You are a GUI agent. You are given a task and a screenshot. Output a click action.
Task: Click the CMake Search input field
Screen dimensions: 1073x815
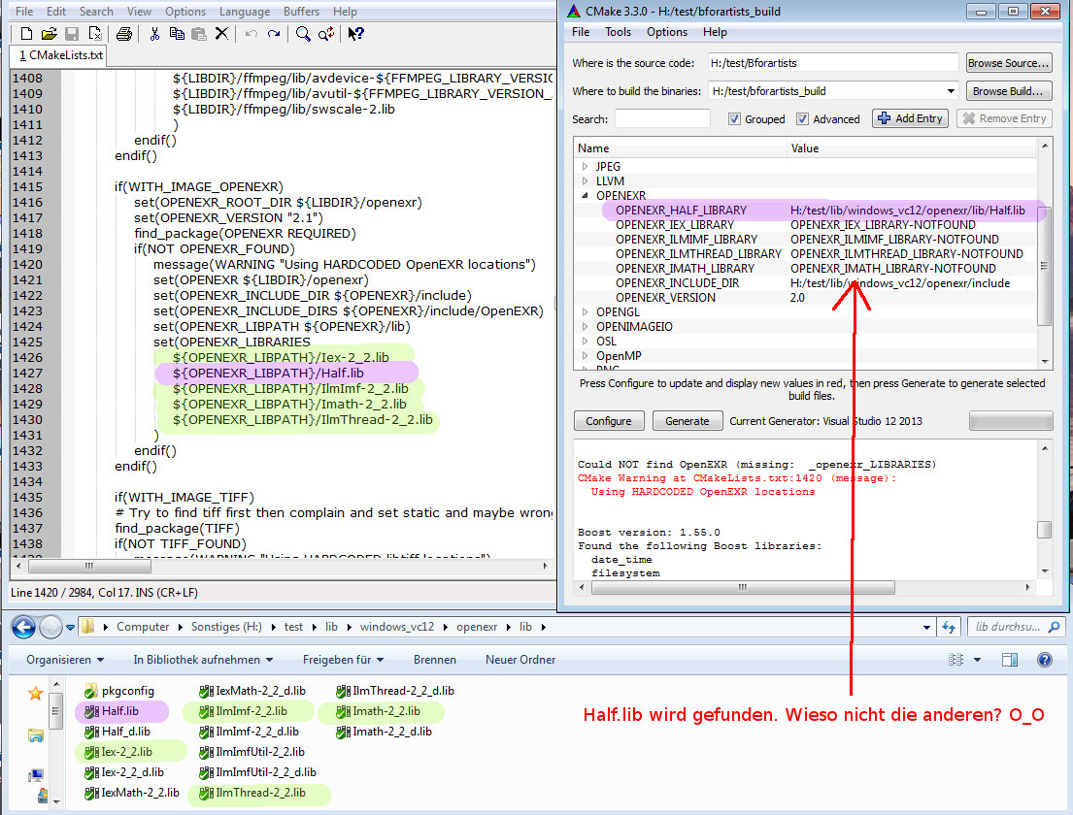pyautogui.click(x=662, y=119)
